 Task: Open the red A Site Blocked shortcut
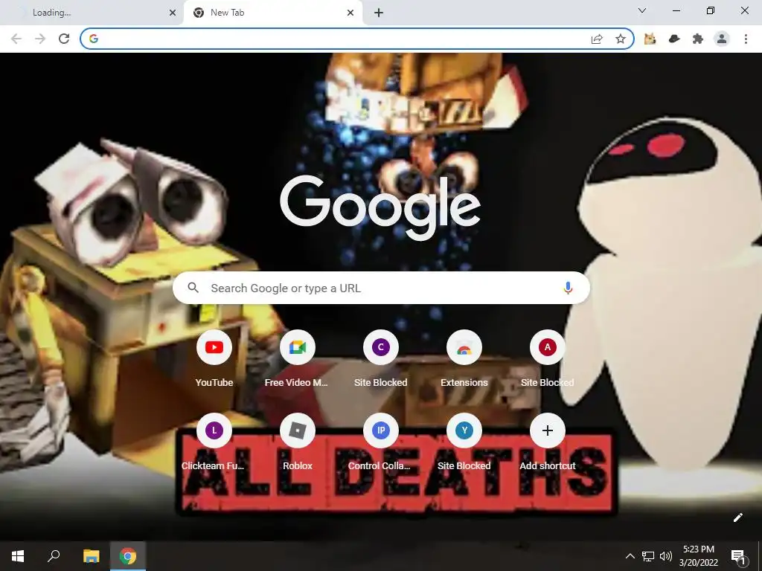point(547,359)
